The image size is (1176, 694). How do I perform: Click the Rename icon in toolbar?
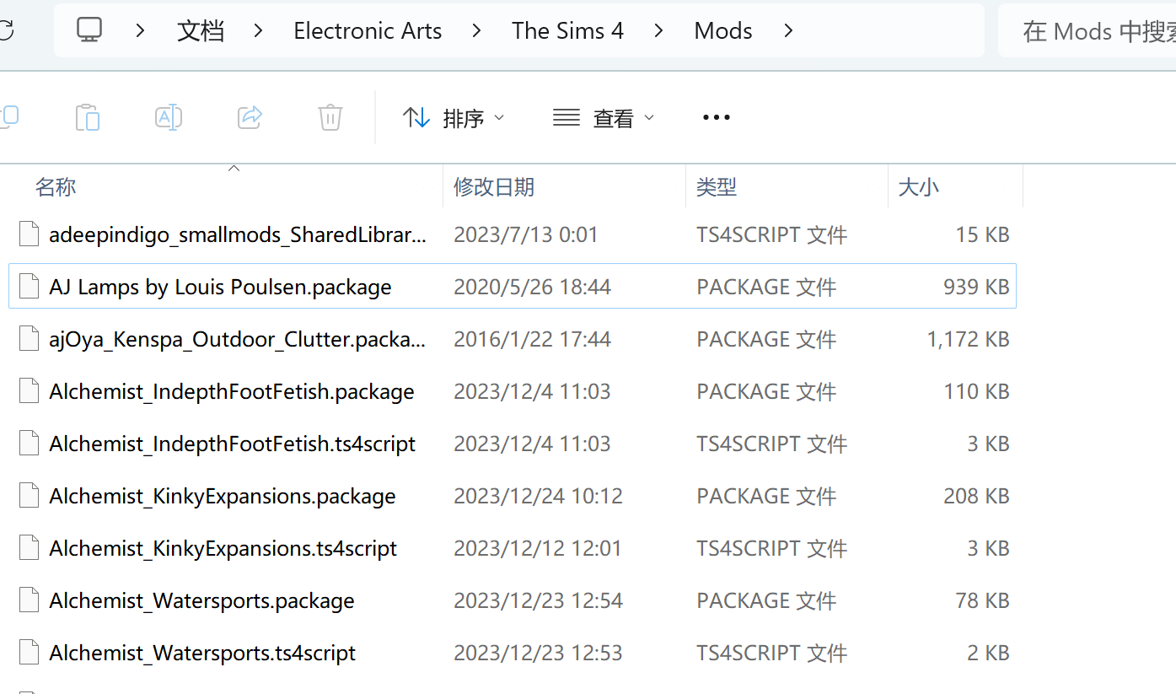point(169,117)
